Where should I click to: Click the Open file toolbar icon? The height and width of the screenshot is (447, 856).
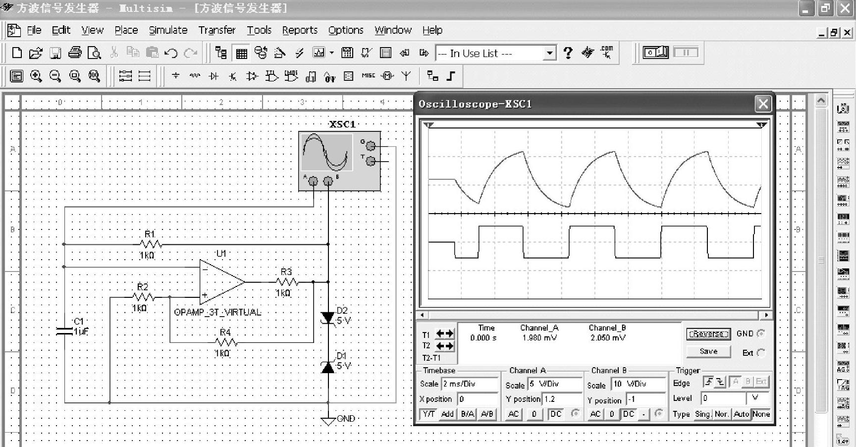point(36,53)
